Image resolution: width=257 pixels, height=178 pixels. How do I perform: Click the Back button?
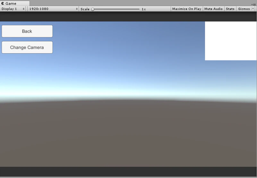[x=27, y=31]
